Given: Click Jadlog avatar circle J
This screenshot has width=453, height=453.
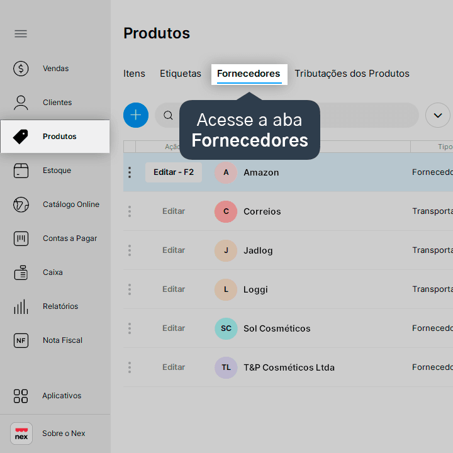Looking at the screenshot, I should click(x=226, y=250).
